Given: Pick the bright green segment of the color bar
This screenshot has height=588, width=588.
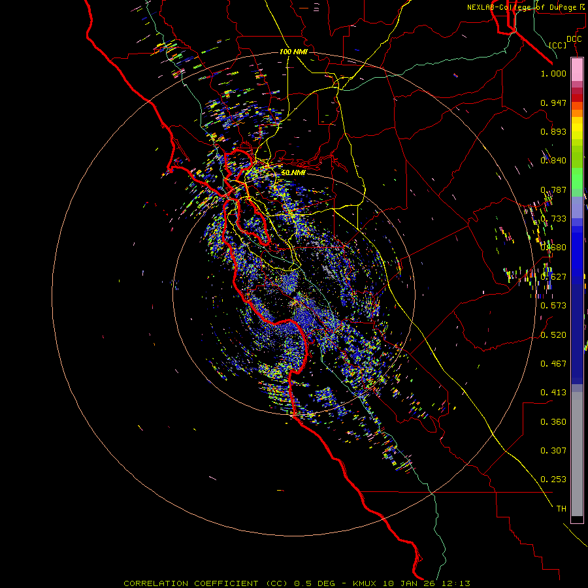Looking at the screenshot, I should click(577, 178).
